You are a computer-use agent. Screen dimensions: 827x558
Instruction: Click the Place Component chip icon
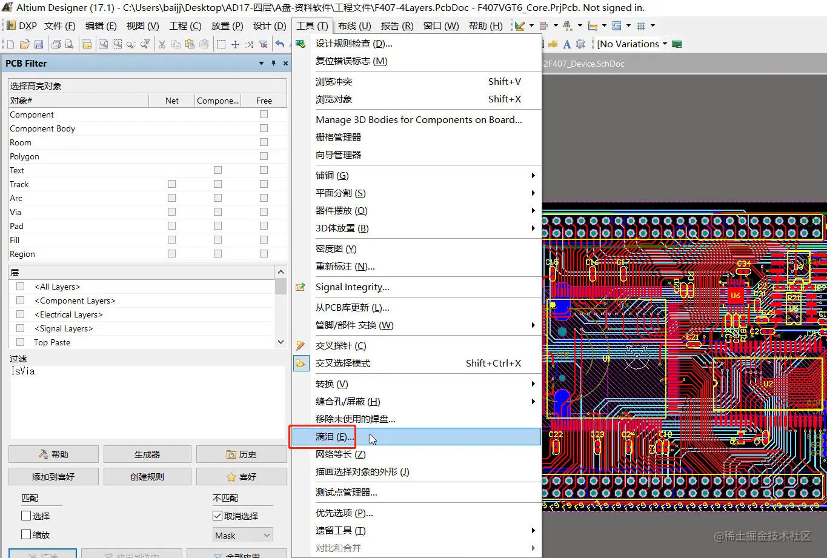(581, 44)
